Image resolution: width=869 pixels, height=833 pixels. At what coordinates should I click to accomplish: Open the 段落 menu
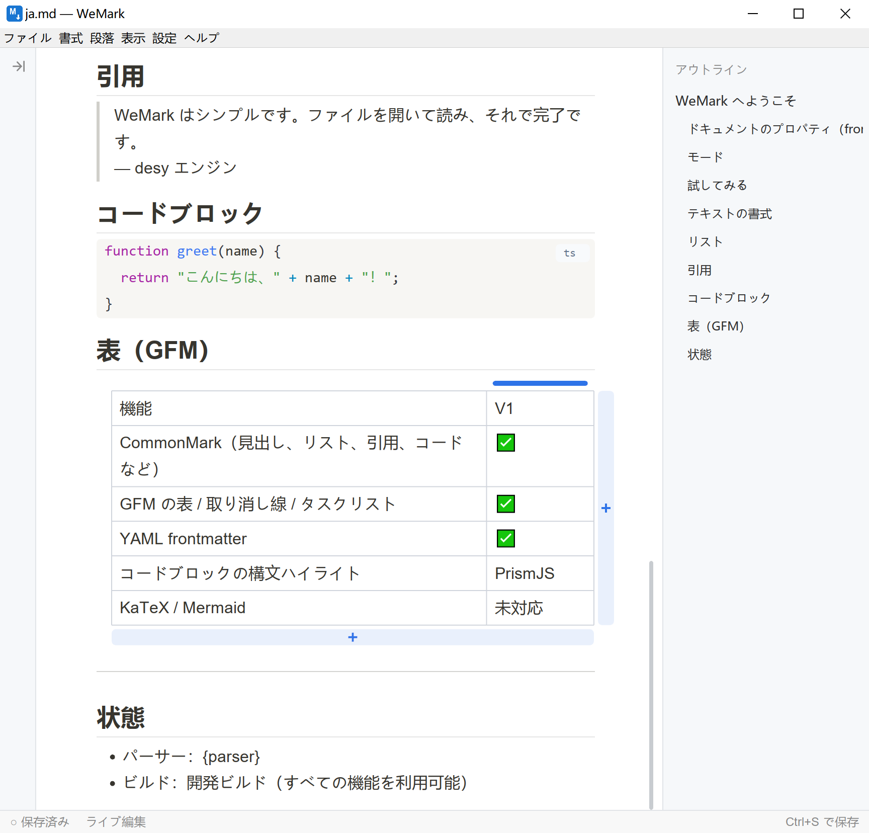coord(102,38)
